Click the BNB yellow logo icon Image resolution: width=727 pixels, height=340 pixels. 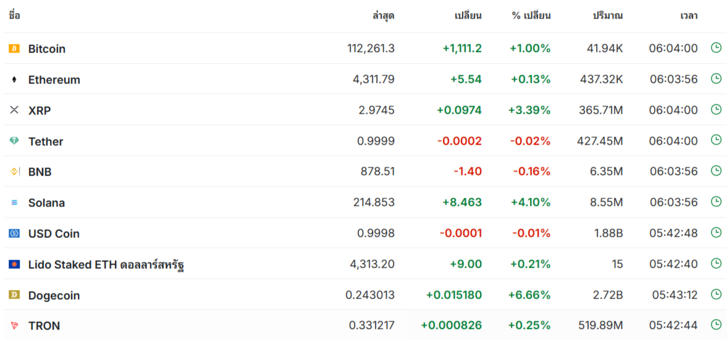click(14, 172)
